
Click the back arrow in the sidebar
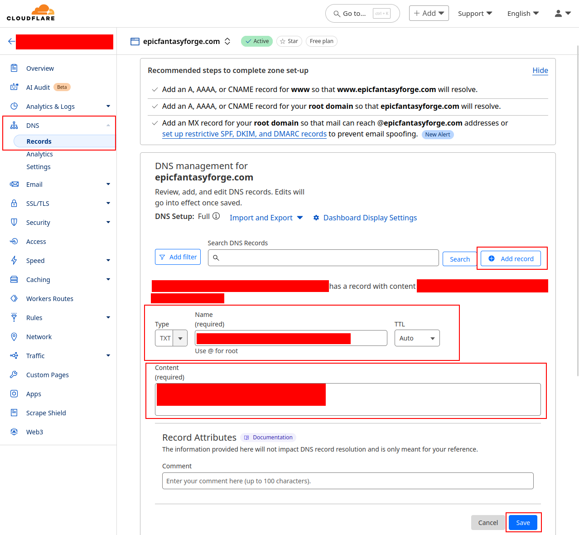[x=11, y=41]
